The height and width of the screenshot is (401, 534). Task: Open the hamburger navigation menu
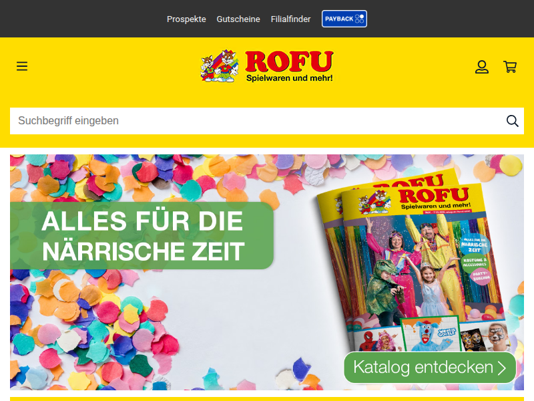[22, 66]
